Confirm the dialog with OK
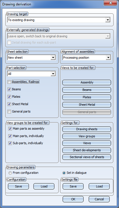 coord(73,199)
